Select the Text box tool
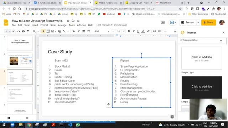This screenshot has width=228, height=128. [48, 31]
